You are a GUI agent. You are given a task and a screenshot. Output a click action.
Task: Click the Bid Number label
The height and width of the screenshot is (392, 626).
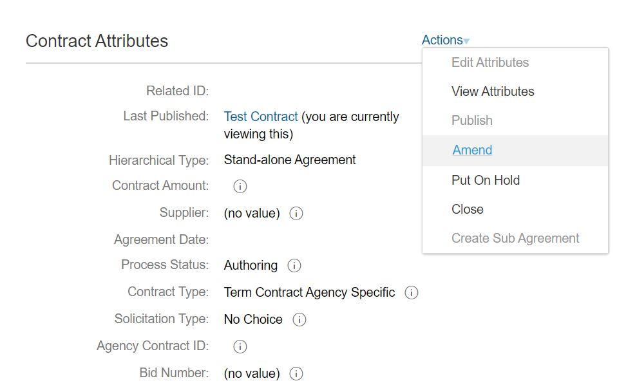174,373
